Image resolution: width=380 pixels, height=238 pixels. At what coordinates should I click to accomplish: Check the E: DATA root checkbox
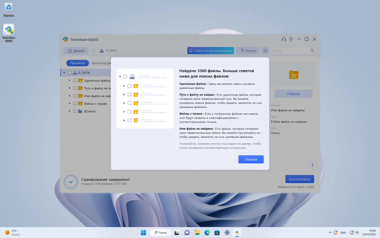click(x=70, y=73)
